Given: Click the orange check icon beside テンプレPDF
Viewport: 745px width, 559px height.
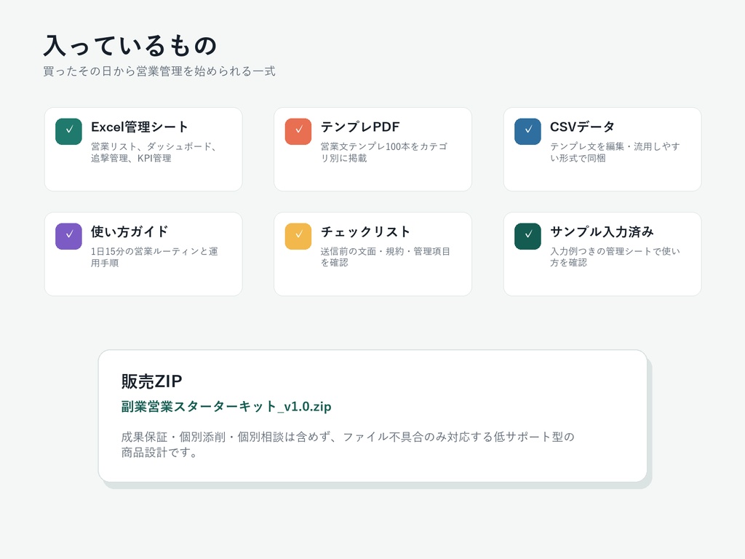Looking at the screenshot, I should tap(298, 131).
